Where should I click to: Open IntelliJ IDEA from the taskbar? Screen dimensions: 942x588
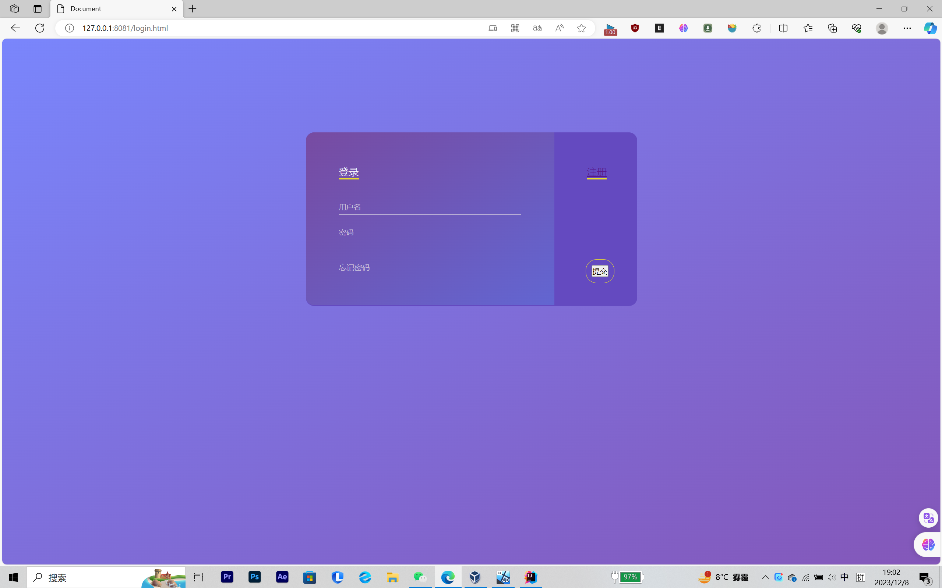point(530,577)
